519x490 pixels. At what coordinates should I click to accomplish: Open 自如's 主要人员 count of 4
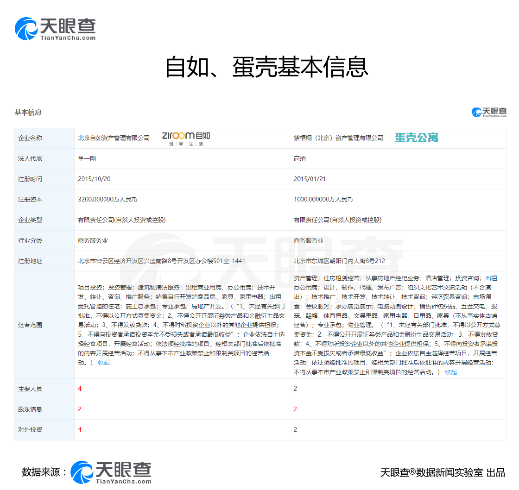80,389
